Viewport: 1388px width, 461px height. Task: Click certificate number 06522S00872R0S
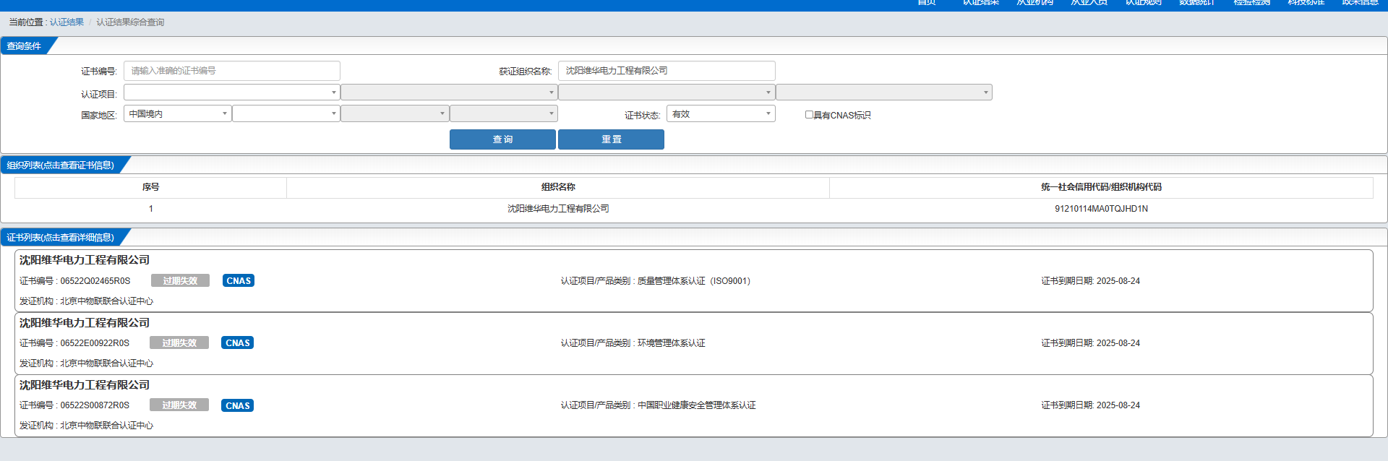[95, 405]
